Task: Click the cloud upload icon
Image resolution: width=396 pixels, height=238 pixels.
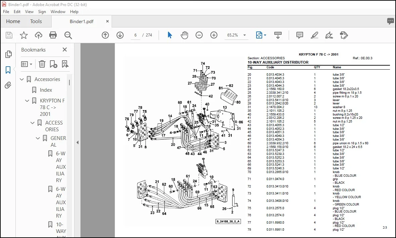Action: 38,35
